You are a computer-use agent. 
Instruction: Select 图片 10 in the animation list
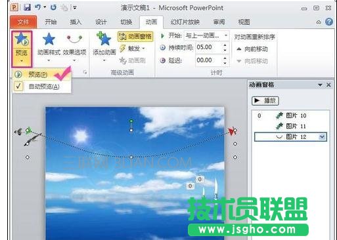tap(290, 115)
